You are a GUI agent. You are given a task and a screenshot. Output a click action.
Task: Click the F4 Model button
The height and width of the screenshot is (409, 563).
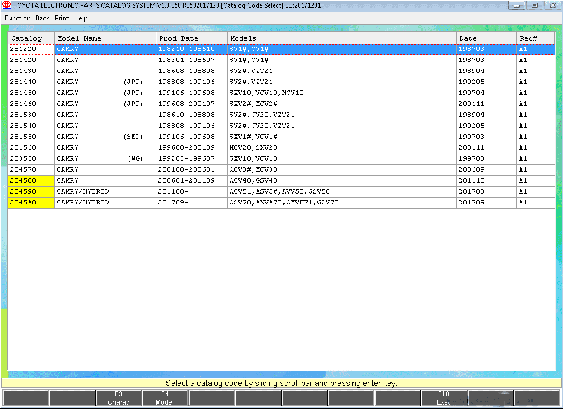pyautogui.click(x=165, y=398)
